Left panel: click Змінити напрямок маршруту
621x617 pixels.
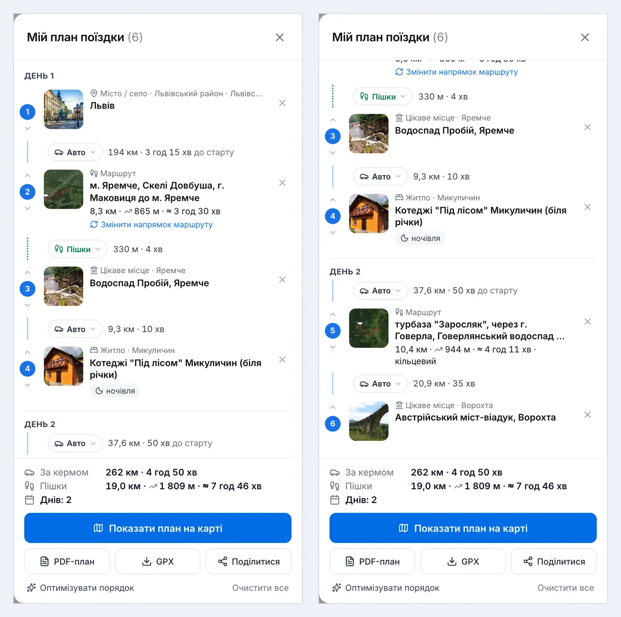pyautogui.click(x=151, y=225)
